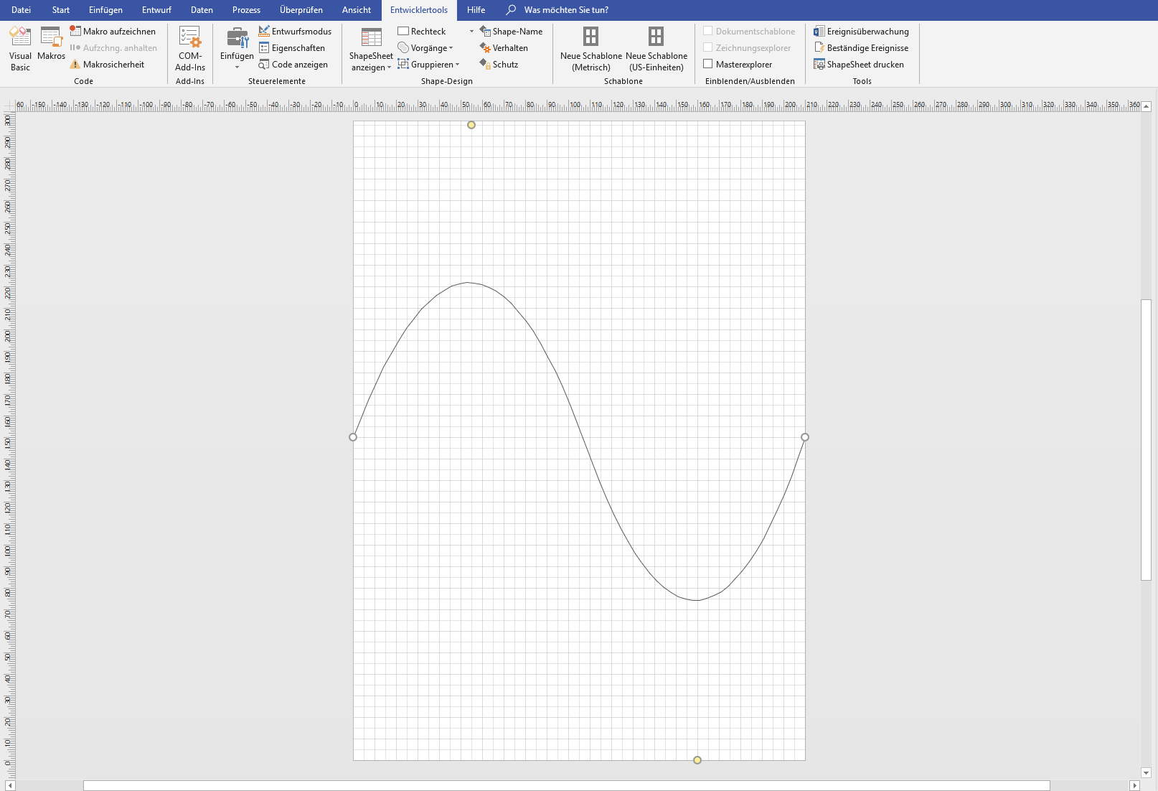
Task: Select the Entwicklertools tab
Action: (x=419, y=10)
